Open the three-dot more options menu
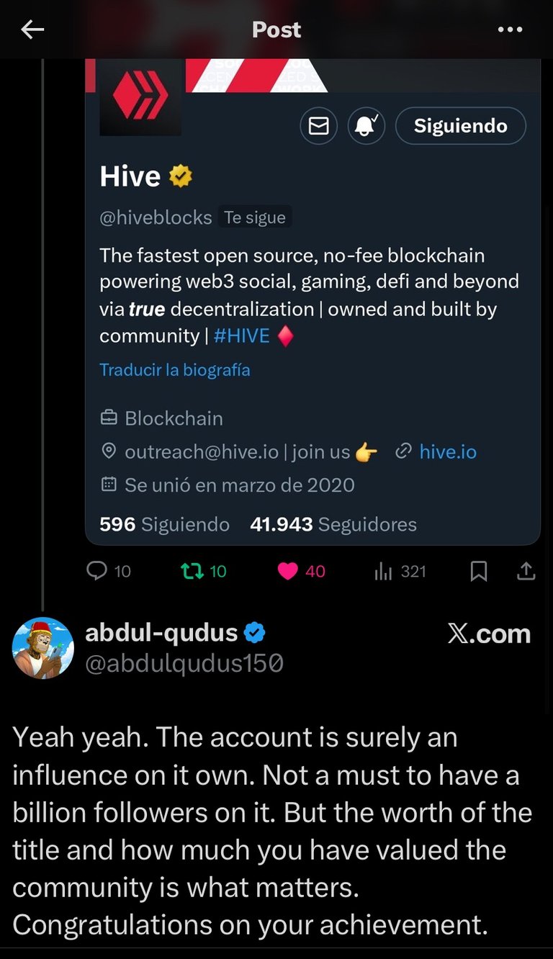The image size is (553, 959). click(x=510, y=30)
